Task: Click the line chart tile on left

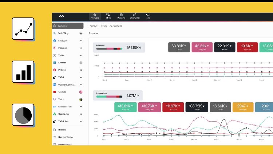Action: click(x=23, y=28)
